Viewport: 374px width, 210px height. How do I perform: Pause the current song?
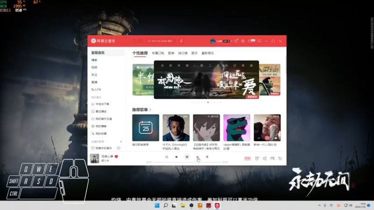coord(187,157)
